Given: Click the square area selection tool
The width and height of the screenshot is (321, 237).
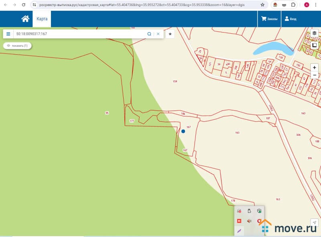Looking at the screenshot, I should pyautogui.click(x=315, y=45).
